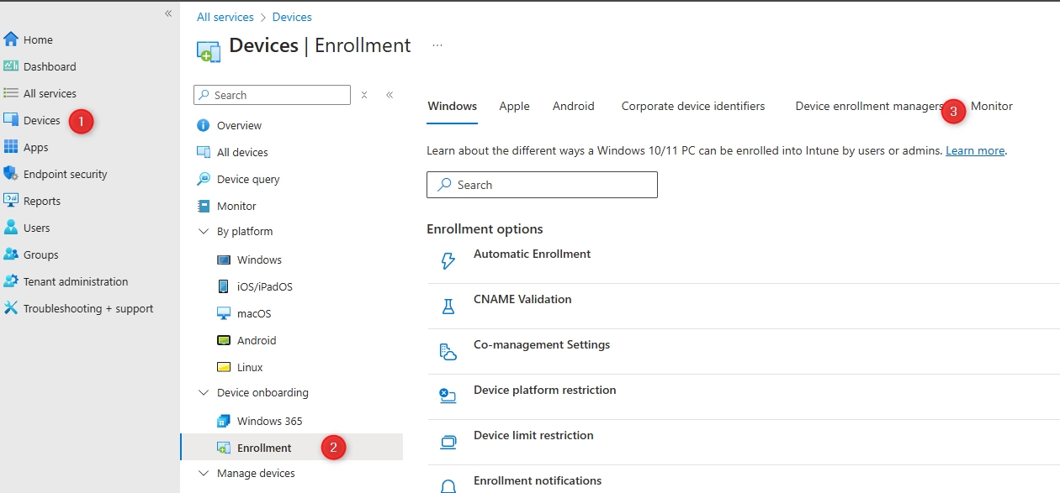Click the Dashboard chart icon
1060x493 pixels.
[11, 66]
